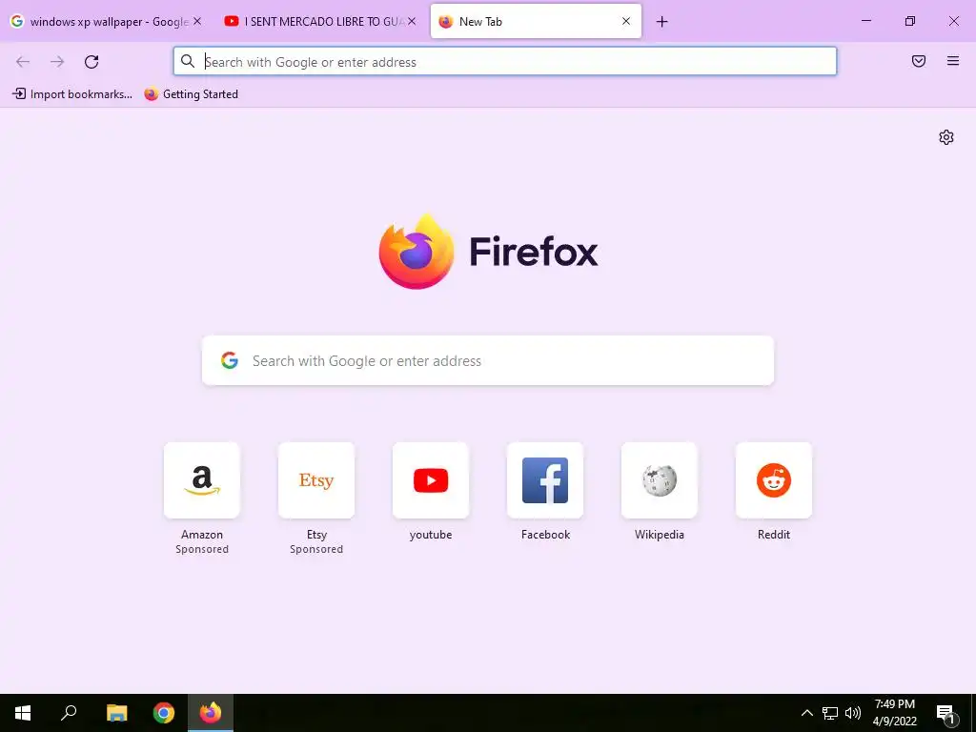Image resolution: width=976 pixels, height=732 pixels.
Task: Open the Windows Start menu
Action: coord(23,713)
